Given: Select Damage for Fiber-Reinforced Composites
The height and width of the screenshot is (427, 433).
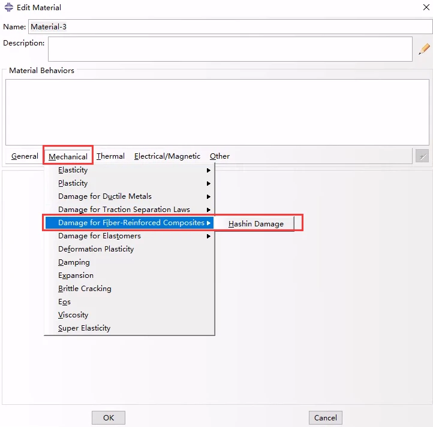Looking at the screenshot, I should (x=130, y=223).
